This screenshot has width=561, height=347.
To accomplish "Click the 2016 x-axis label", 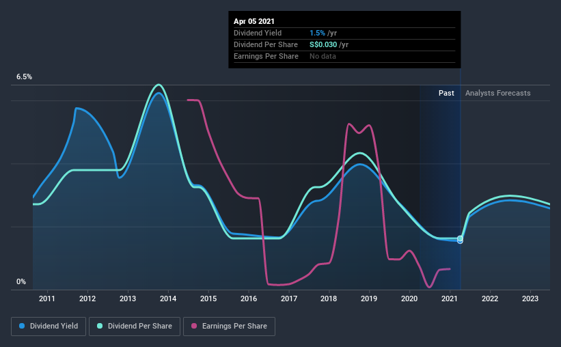I will click(248, 299).
